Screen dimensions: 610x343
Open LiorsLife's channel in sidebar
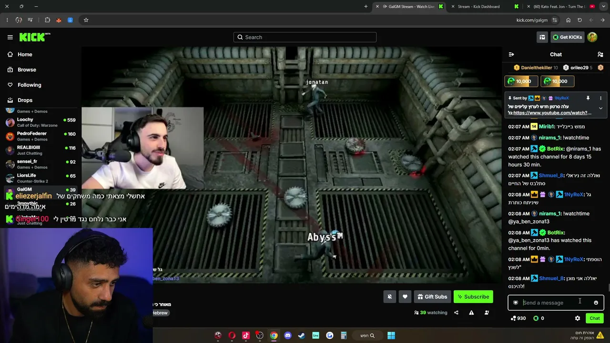click(x=41, y=178)
